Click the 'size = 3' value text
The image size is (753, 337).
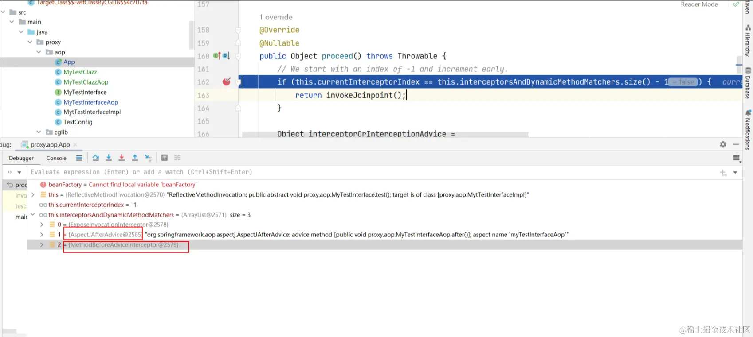pos(240,215)
